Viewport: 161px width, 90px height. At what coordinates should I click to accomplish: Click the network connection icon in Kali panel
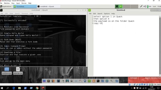click(x=141, y=6)
